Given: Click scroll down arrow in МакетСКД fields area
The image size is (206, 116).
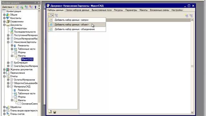Looking at the screenshot, I should [x=192, y=112].
